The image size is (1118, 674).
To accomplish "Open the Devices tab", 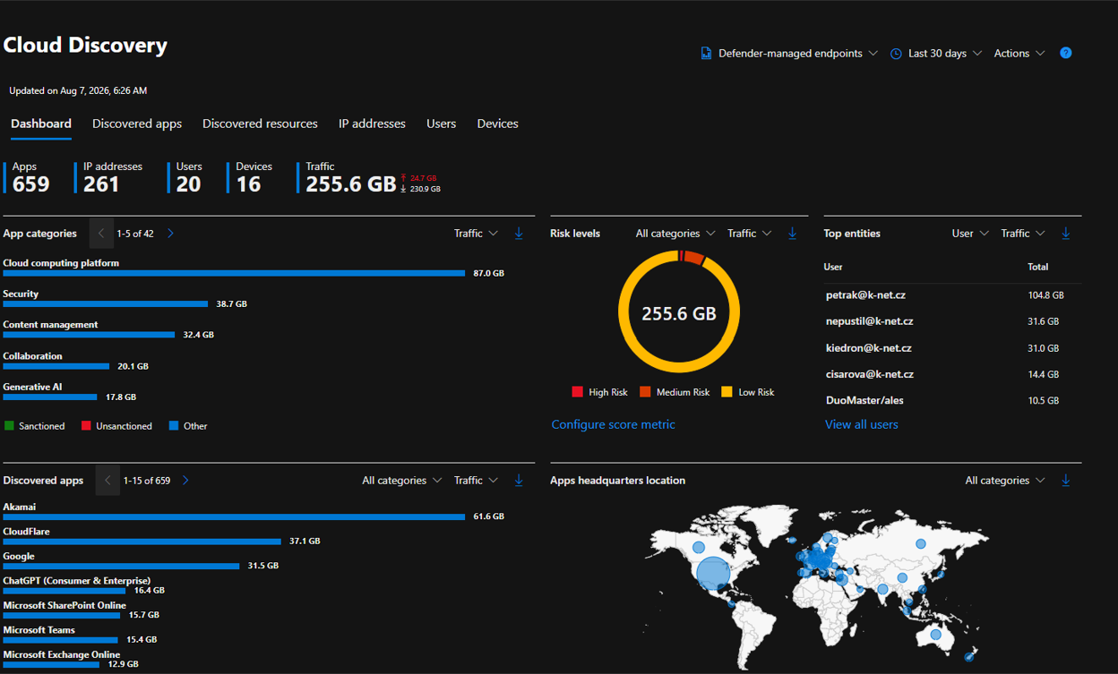I will point(497,124).
